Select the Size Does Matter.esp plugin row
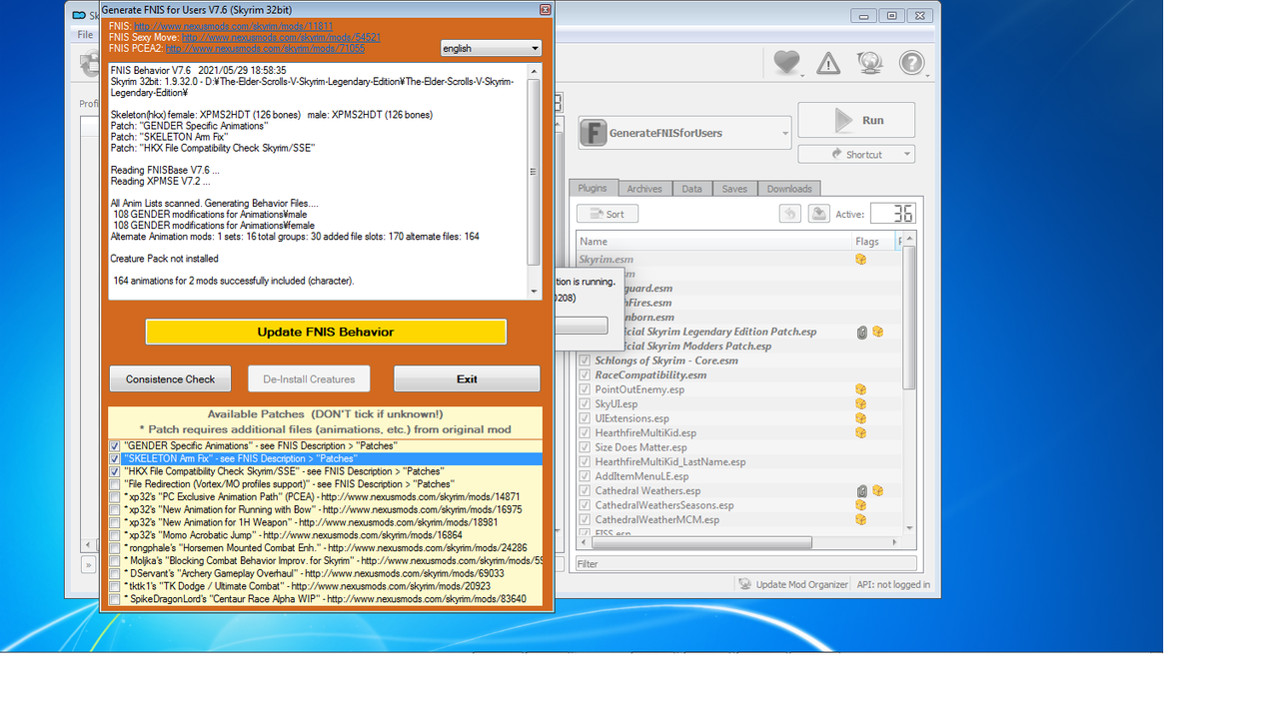Viewport: 1279px width, 718px height. [x=739, y=447]
